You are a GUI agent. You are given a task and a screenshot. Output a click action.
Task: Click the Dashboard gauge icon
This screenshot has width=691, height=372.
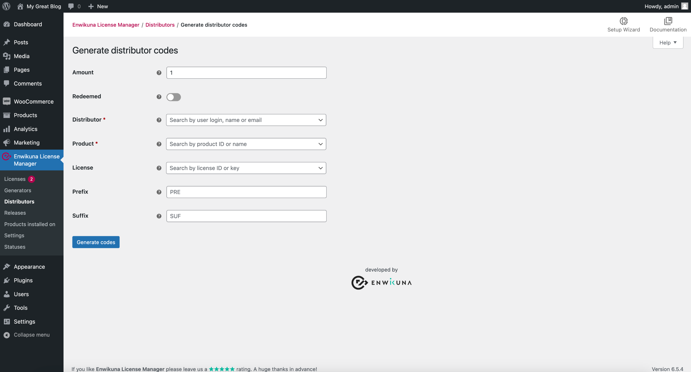click(x=7, y=24)
